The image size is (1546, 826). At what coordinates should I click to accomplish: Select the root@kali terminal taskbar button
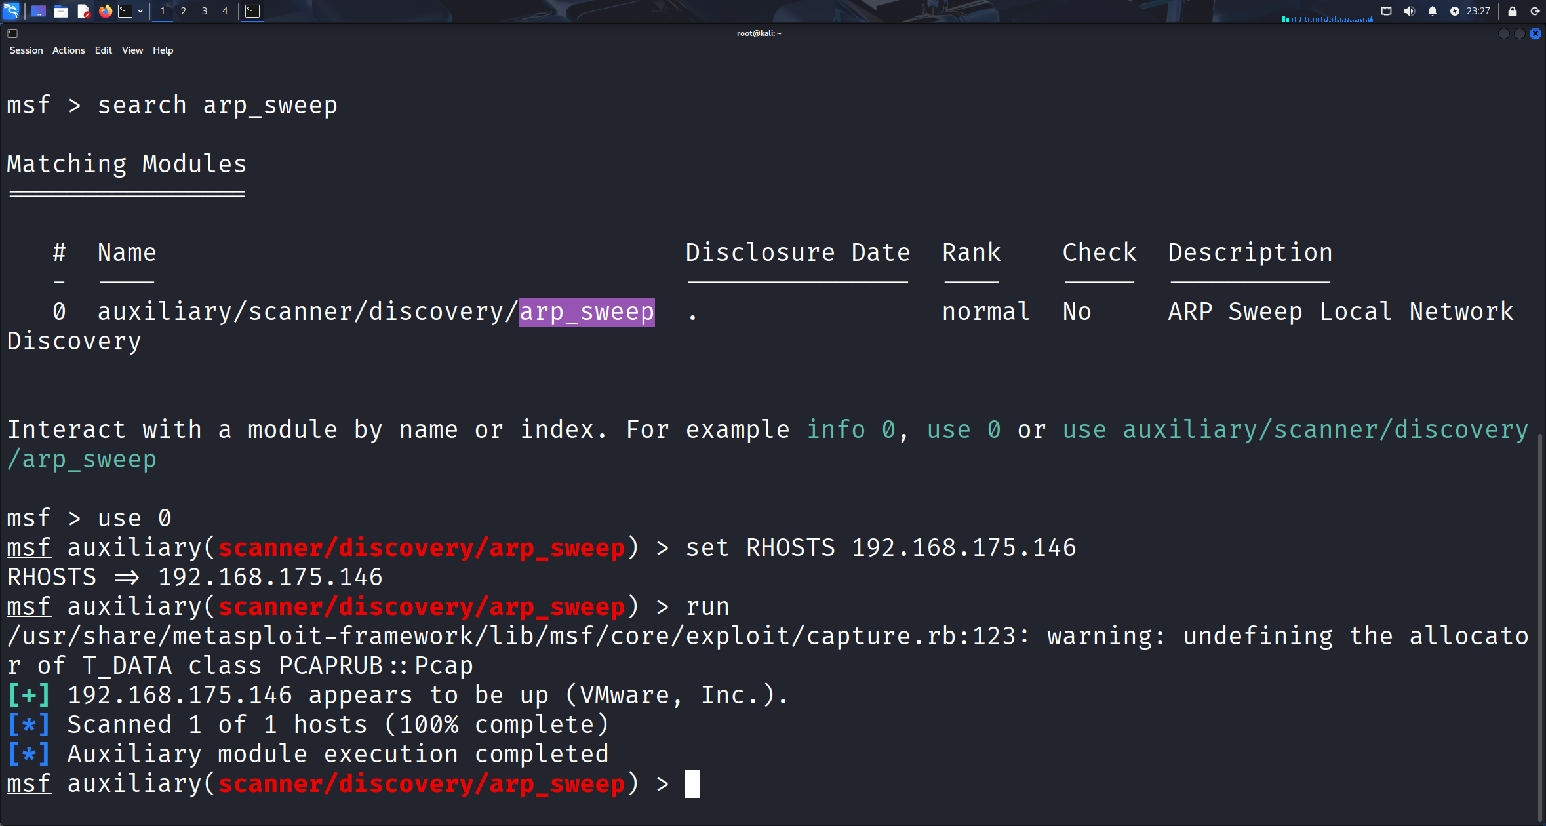tap(252, 10)
